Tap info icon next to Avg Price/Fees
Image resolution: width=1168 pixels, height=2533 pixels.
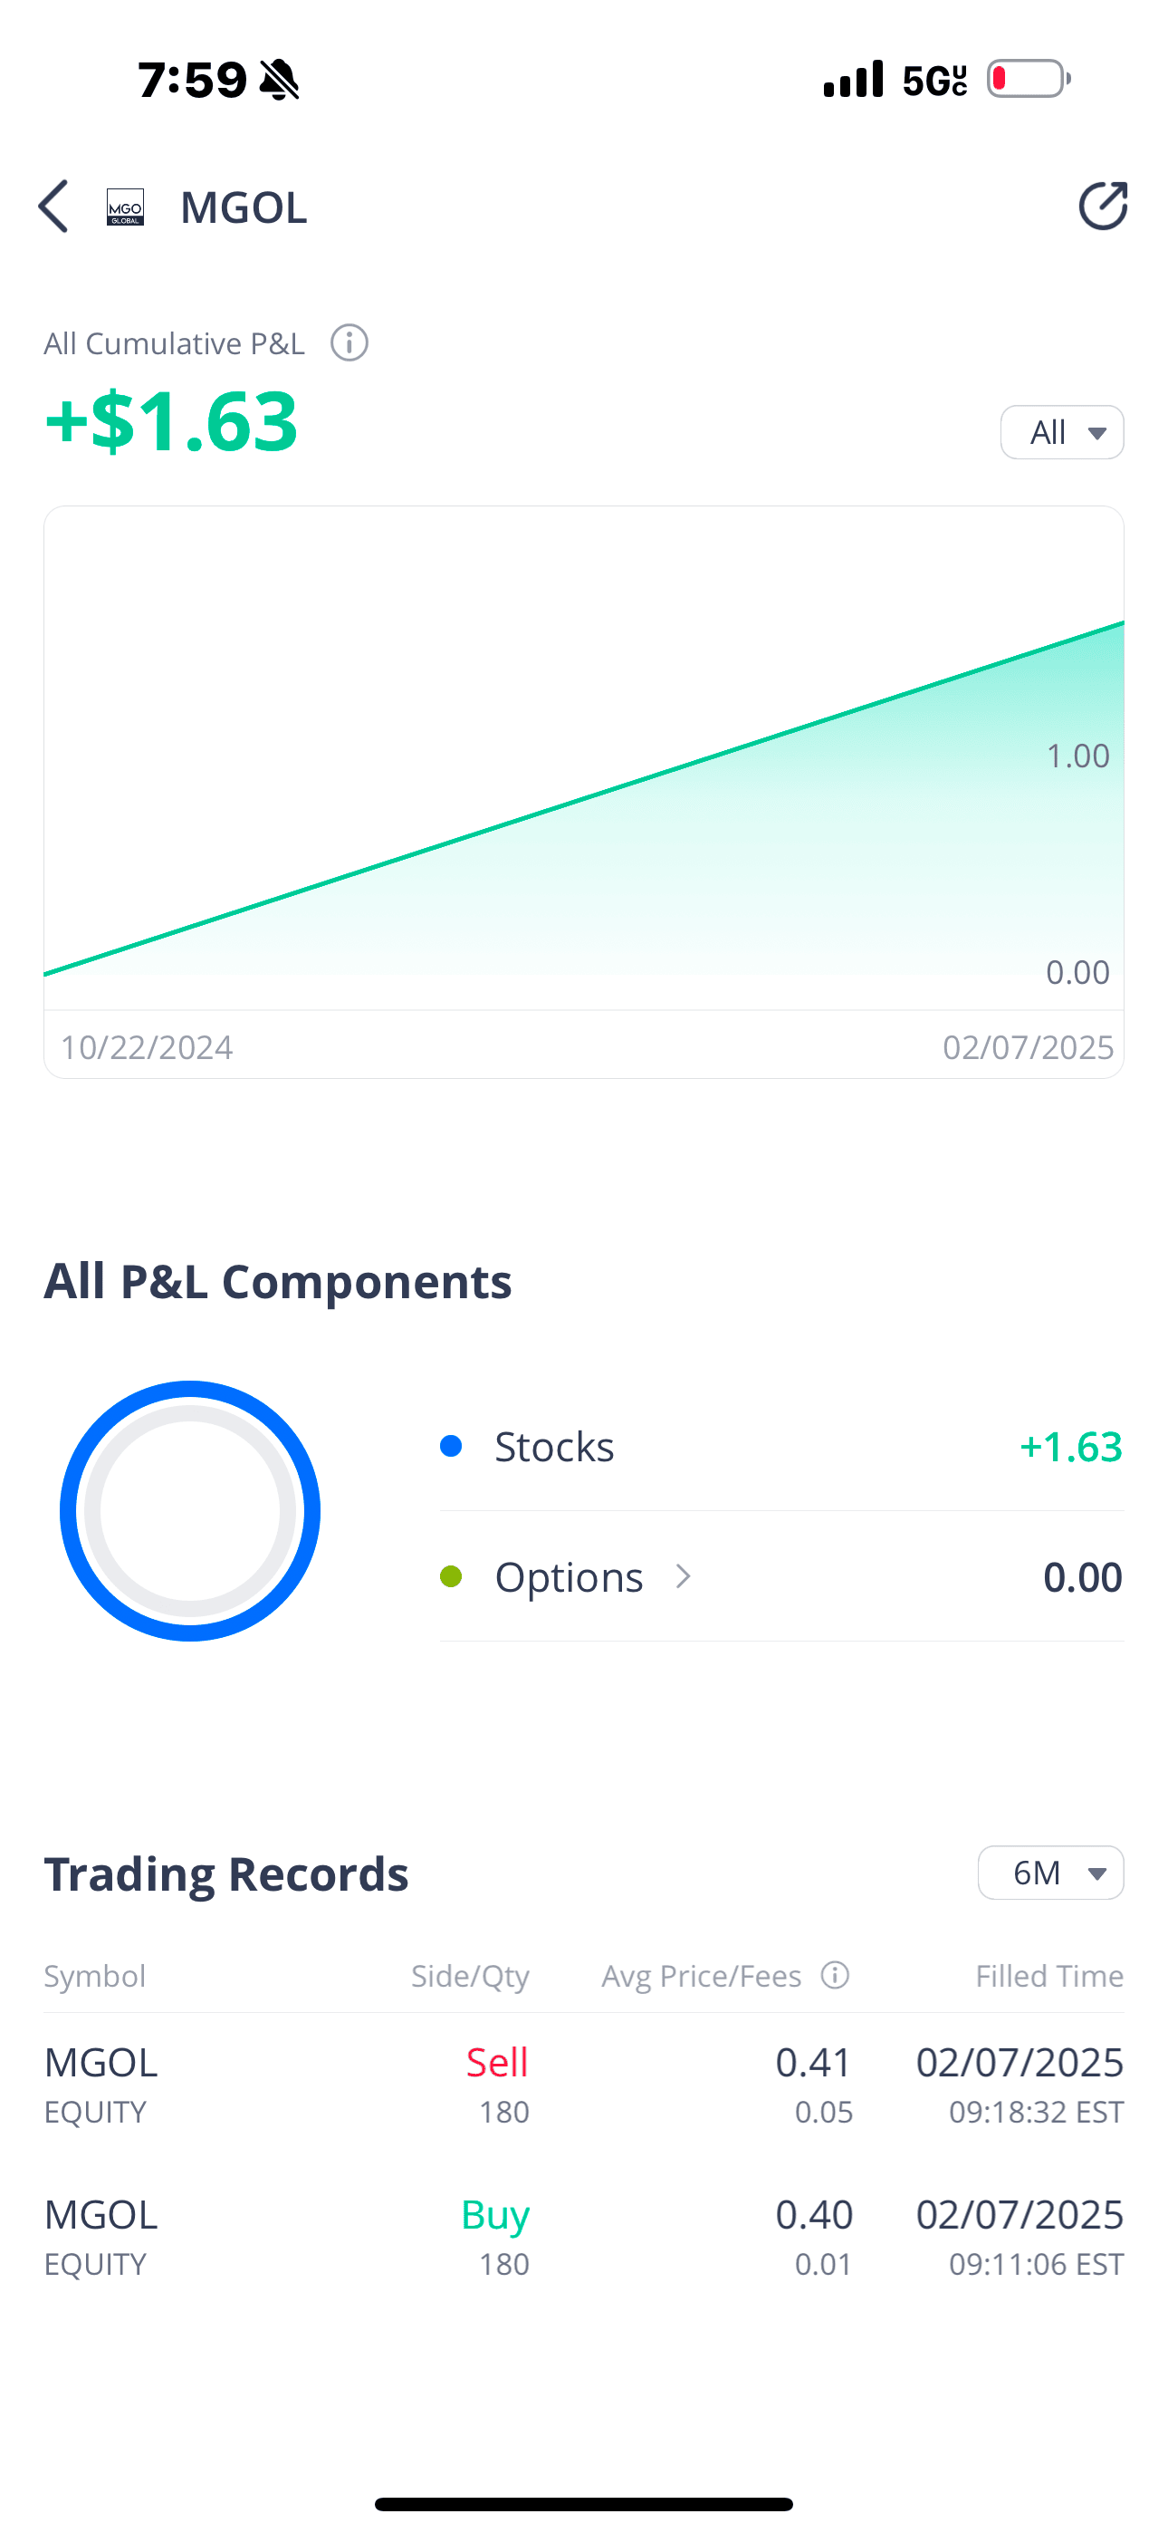click(835, 1976)
